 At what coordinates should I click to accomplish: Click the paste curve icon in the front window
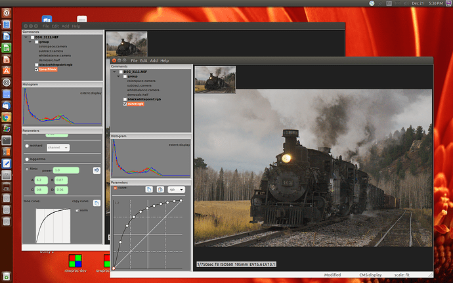pos(160,190)
